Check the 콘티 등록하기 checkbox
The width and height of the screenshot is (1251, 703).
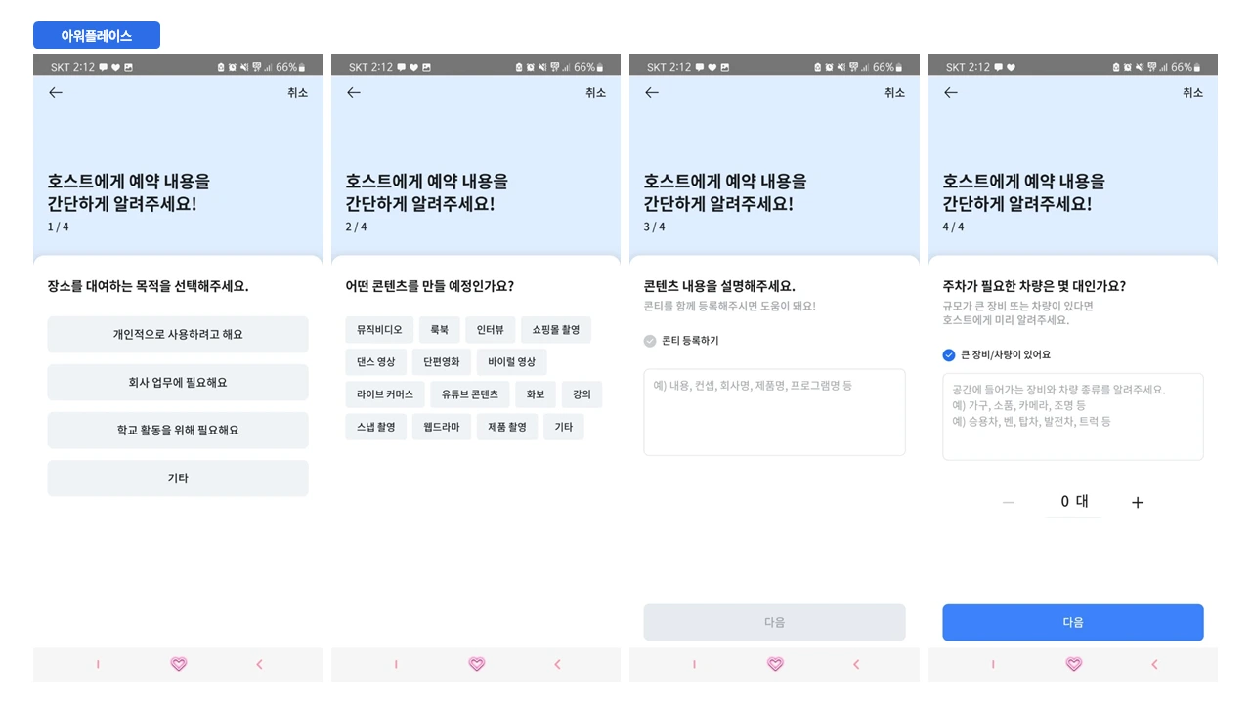650,341
